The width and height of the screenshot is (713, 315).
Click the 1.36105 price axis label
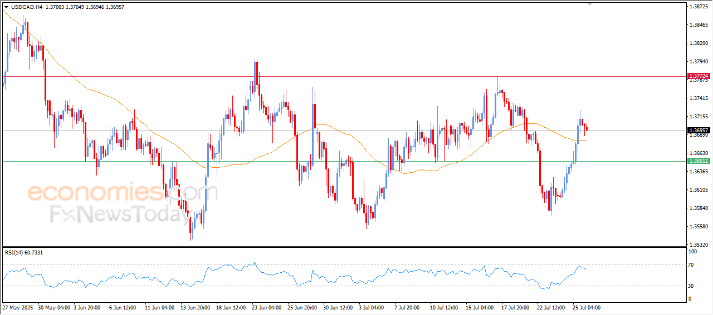coord(699,190)
